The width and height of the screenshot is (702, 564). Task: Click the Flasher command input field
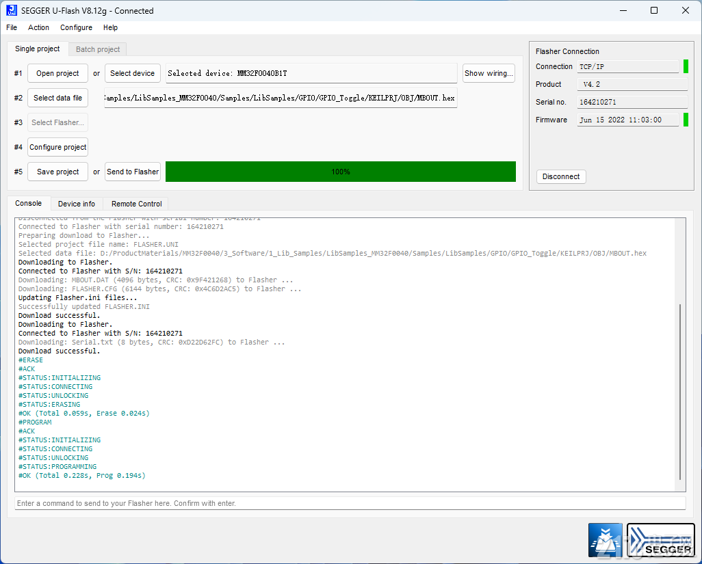[x=350, y=503]
